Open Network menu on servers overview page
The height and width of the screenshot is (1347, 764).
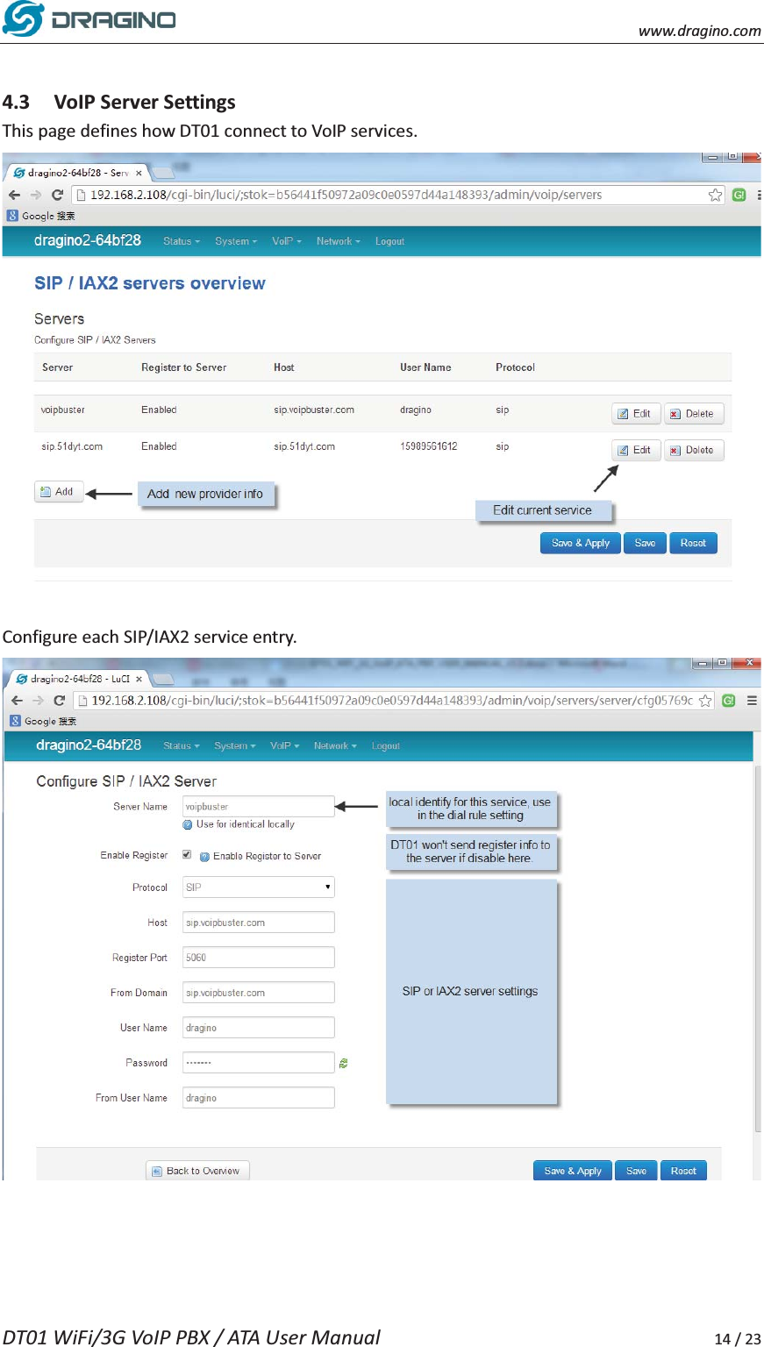tap(339, 241)
